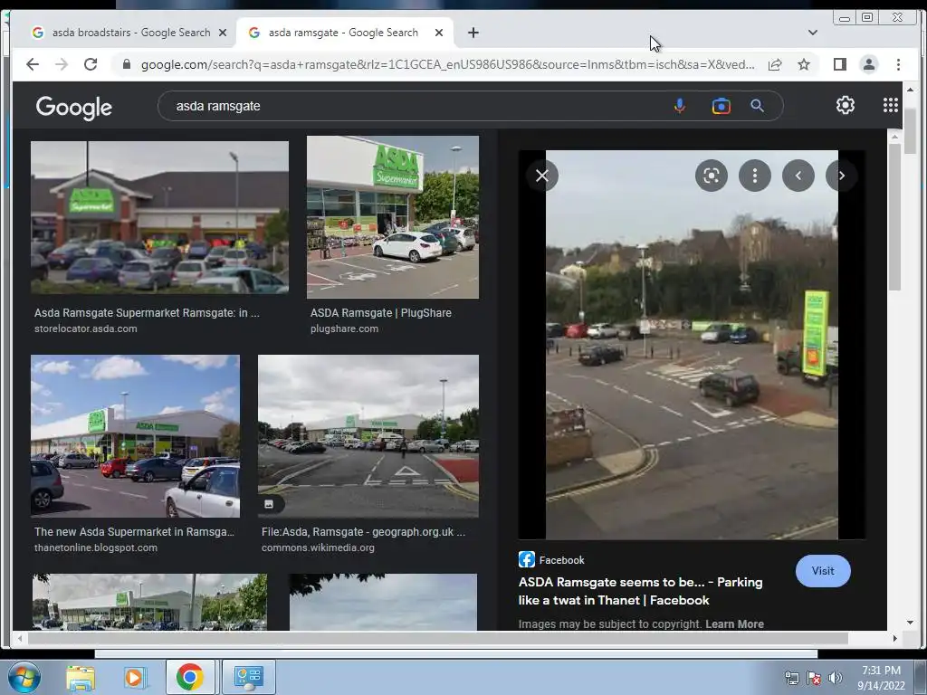Click the Facebook source icon
This screenshot has height=695, width=927.
tap(527, 559)
